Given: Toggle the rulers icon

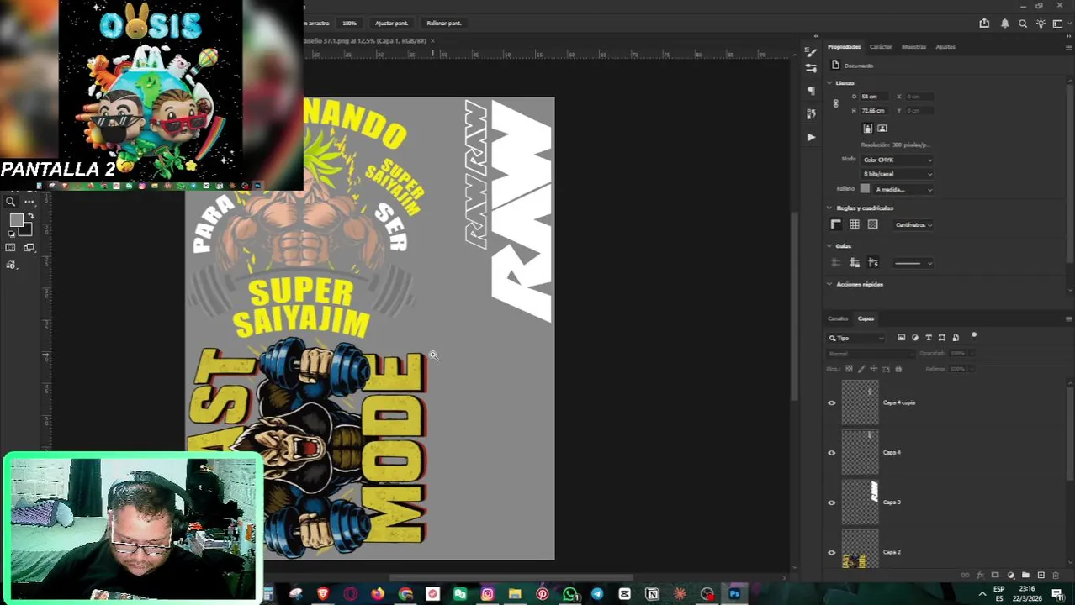Looking at the screenshot, I should click(x=835, y=224).
